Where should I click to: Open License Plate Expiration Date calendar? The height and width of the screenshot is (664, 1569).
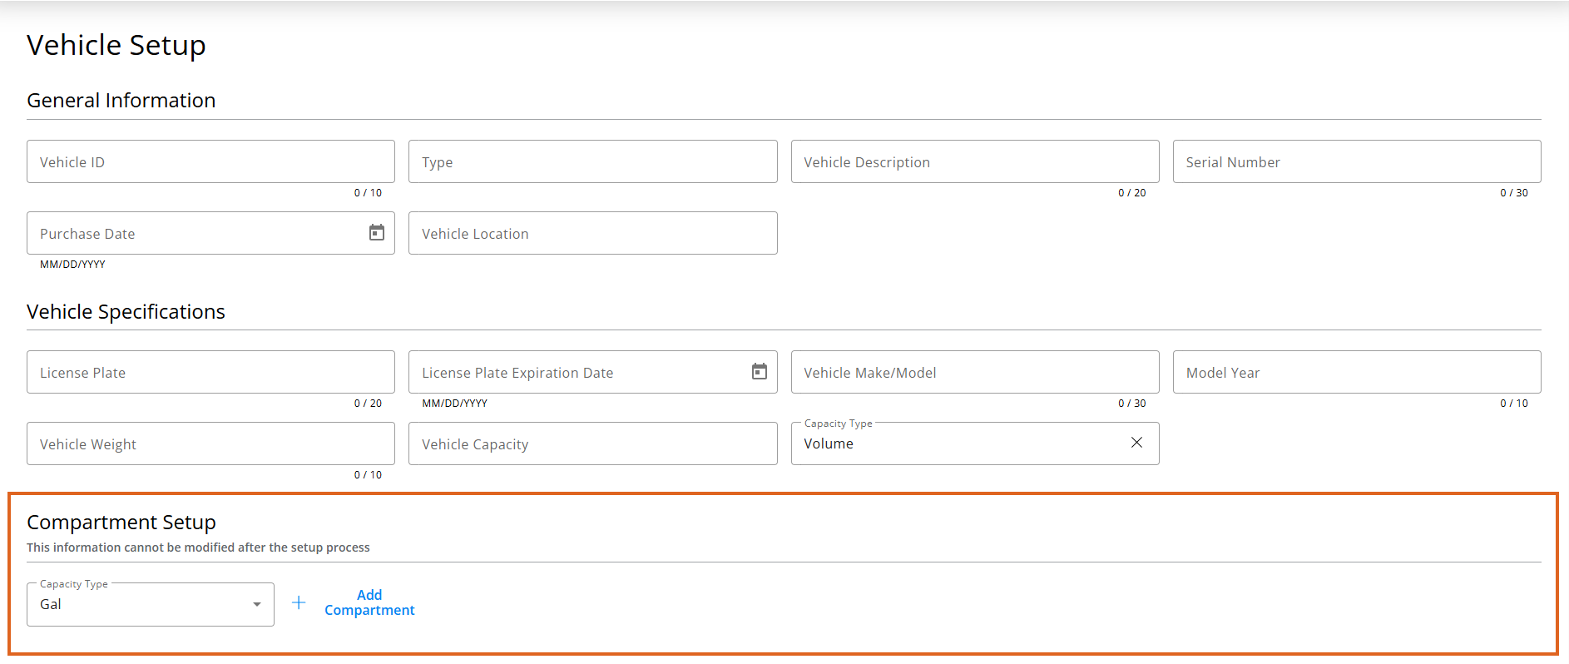(759, 372)
